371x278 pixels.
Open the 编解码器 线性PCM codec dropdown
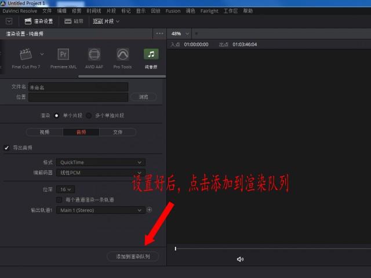(101, 173)
